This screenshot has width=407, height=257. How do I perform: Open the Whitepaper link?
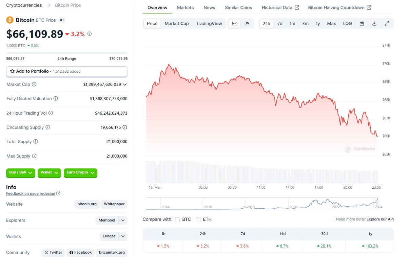[x=114, y=204]
